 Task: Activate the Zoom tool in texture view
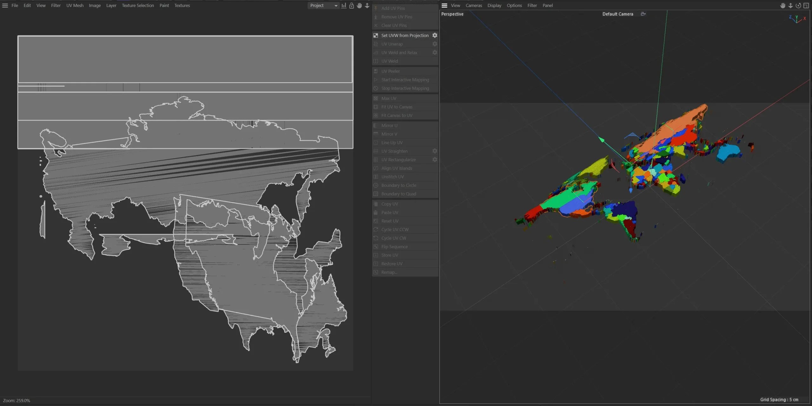(367, 5)
